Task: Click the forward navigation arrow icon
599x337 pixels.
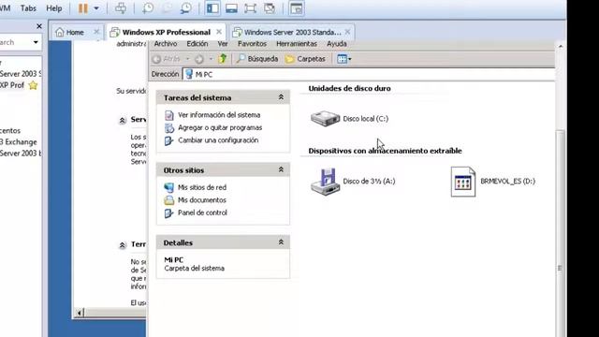Action: (x=199, y=59)
